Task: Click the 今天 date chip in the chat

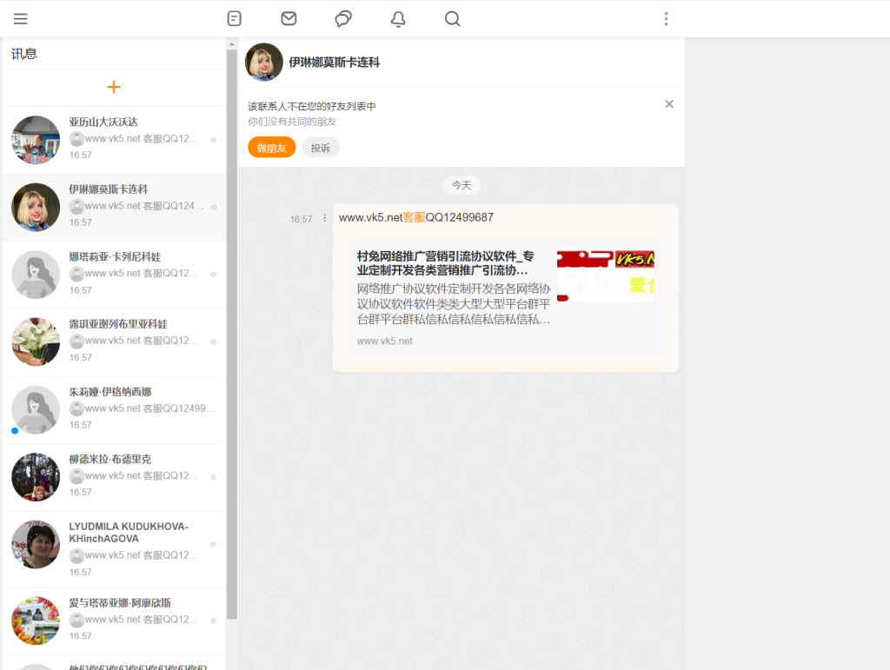Action: point(461,184)
